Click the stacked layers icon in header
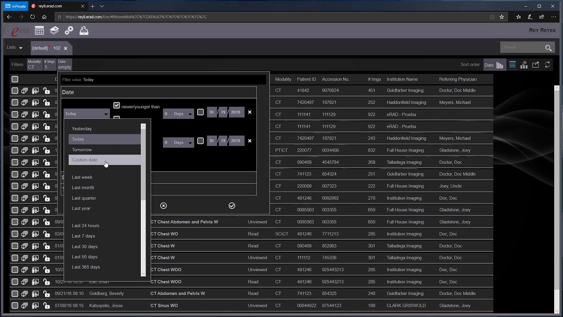Image resolution: width=563 pixels, height=317 pixels. (x=54, y=30)
